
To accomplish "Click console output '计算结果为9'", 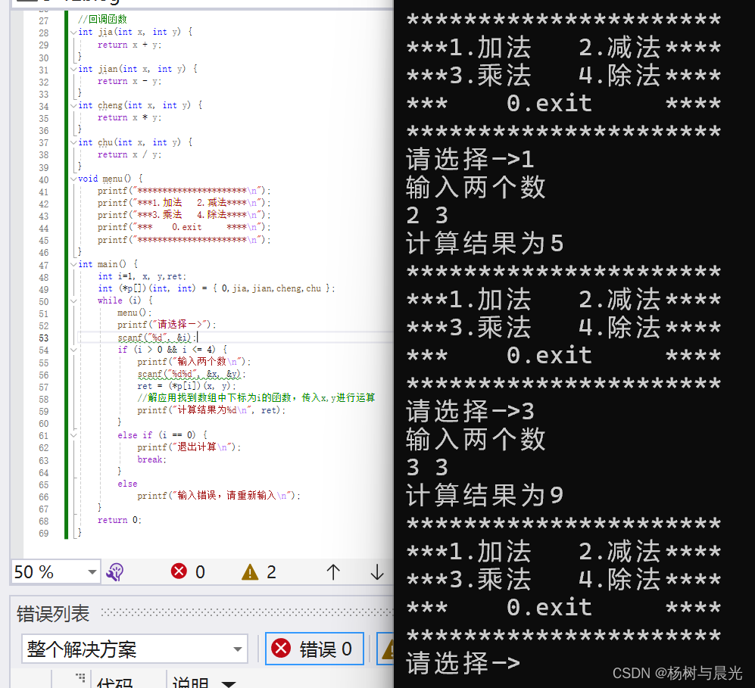I will point(485,496).
